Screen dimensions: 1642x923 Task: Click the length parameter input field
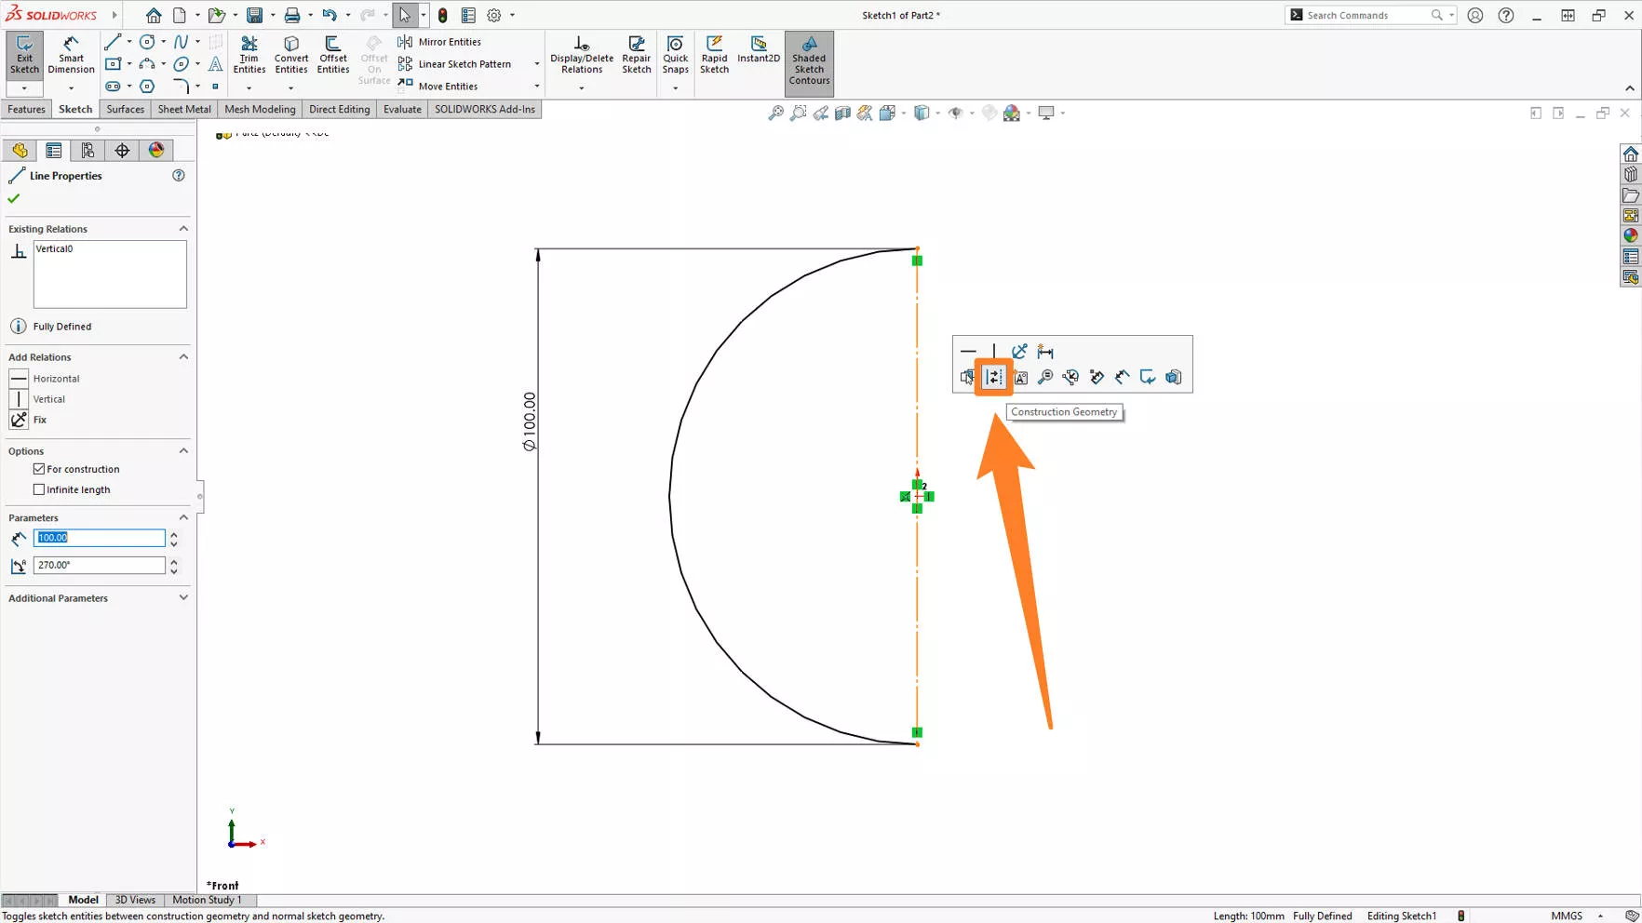point(100,538)
